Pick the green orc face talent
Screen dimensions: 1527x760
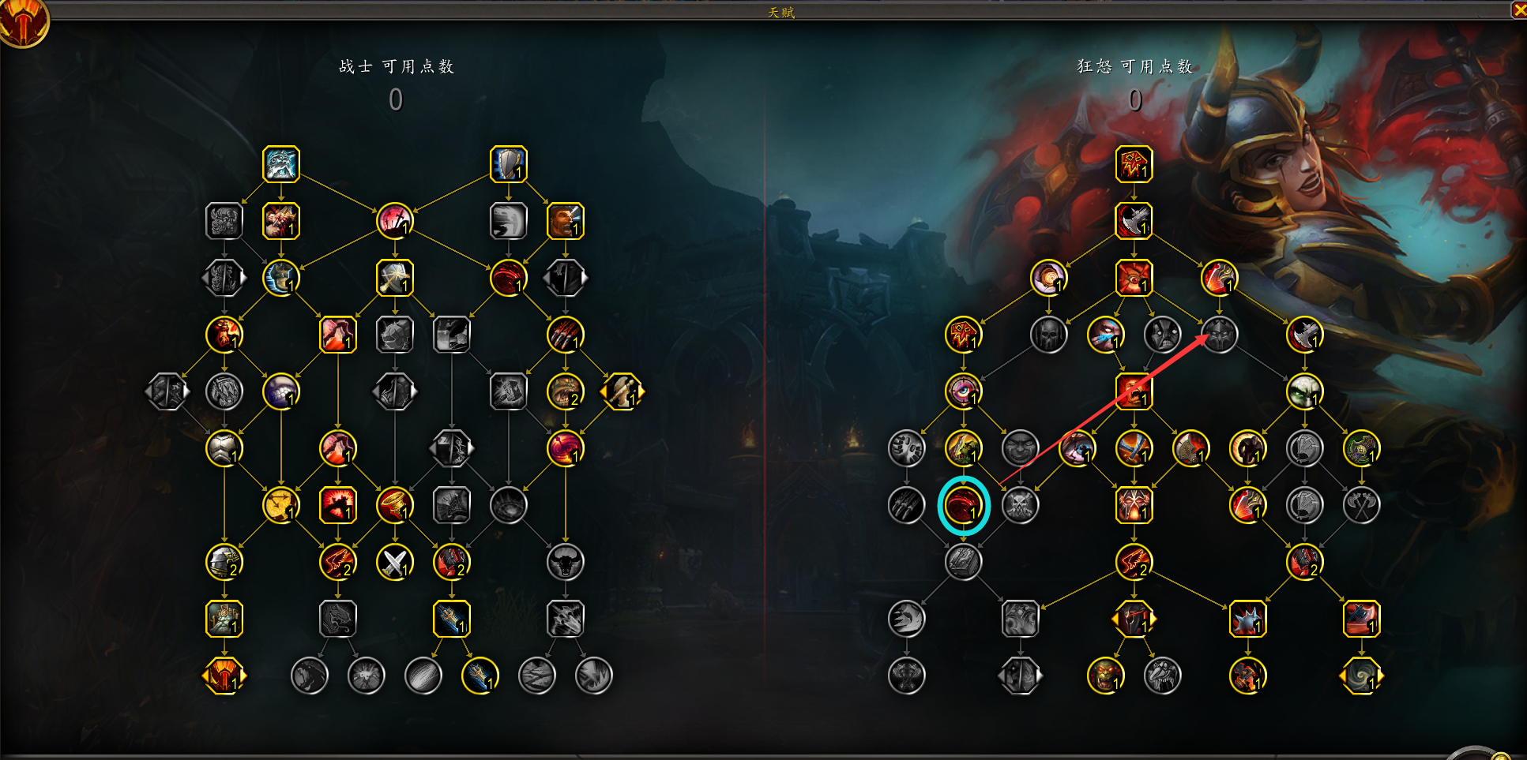1105,676
